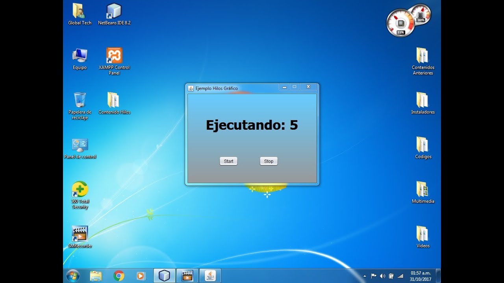This screenshot has height=283, width=504.
Task: Select the XAMPP Control Panel shortcut
Action: click(x=114, y=61)
